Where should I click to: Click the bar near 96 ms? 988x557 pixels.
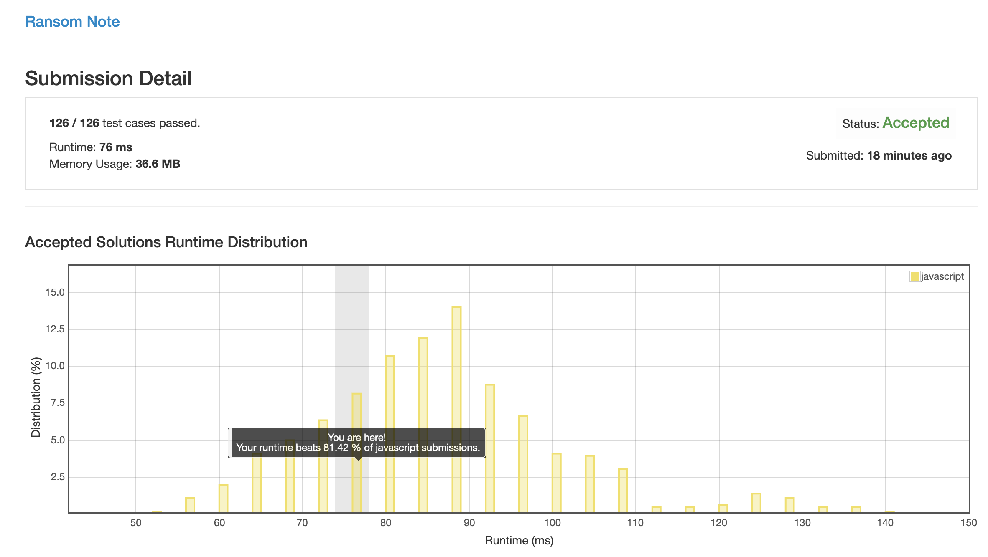click(x=523, y=464)
